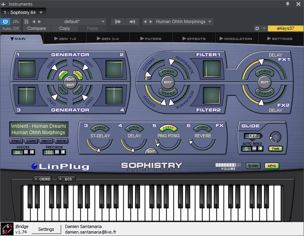The image size is (304, 236).
Task: Expand the arrow next to gear icon
Action: (264, 28)
